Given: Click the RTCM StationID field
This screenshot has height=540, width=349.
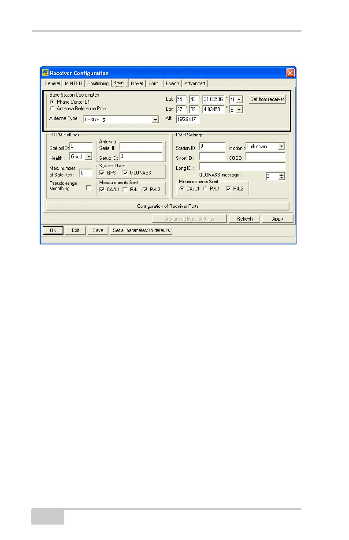Looking at the screenshot, I should click(x=81, y=146).
